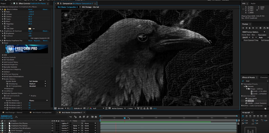
Task: Switch to the Audio panel tab
Action: (x=253, y=3)
